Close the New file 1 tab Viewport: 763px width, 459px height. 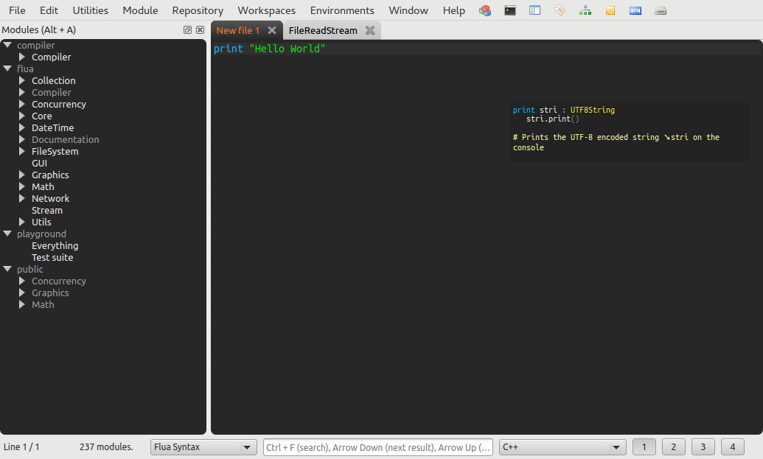pyautogui.click(x=272, y=30)
